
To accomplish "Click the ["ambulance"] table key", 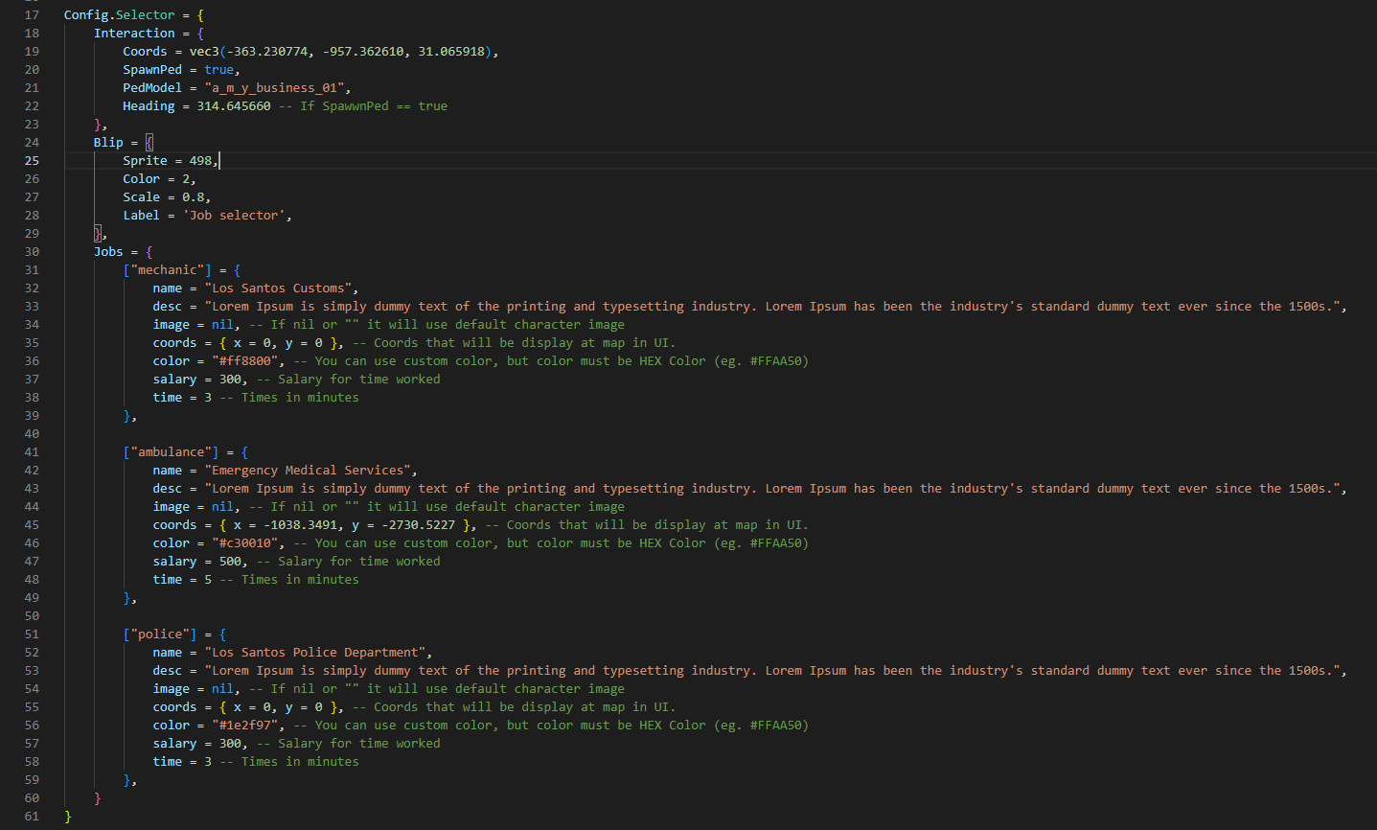I will [x=171, y=452].
